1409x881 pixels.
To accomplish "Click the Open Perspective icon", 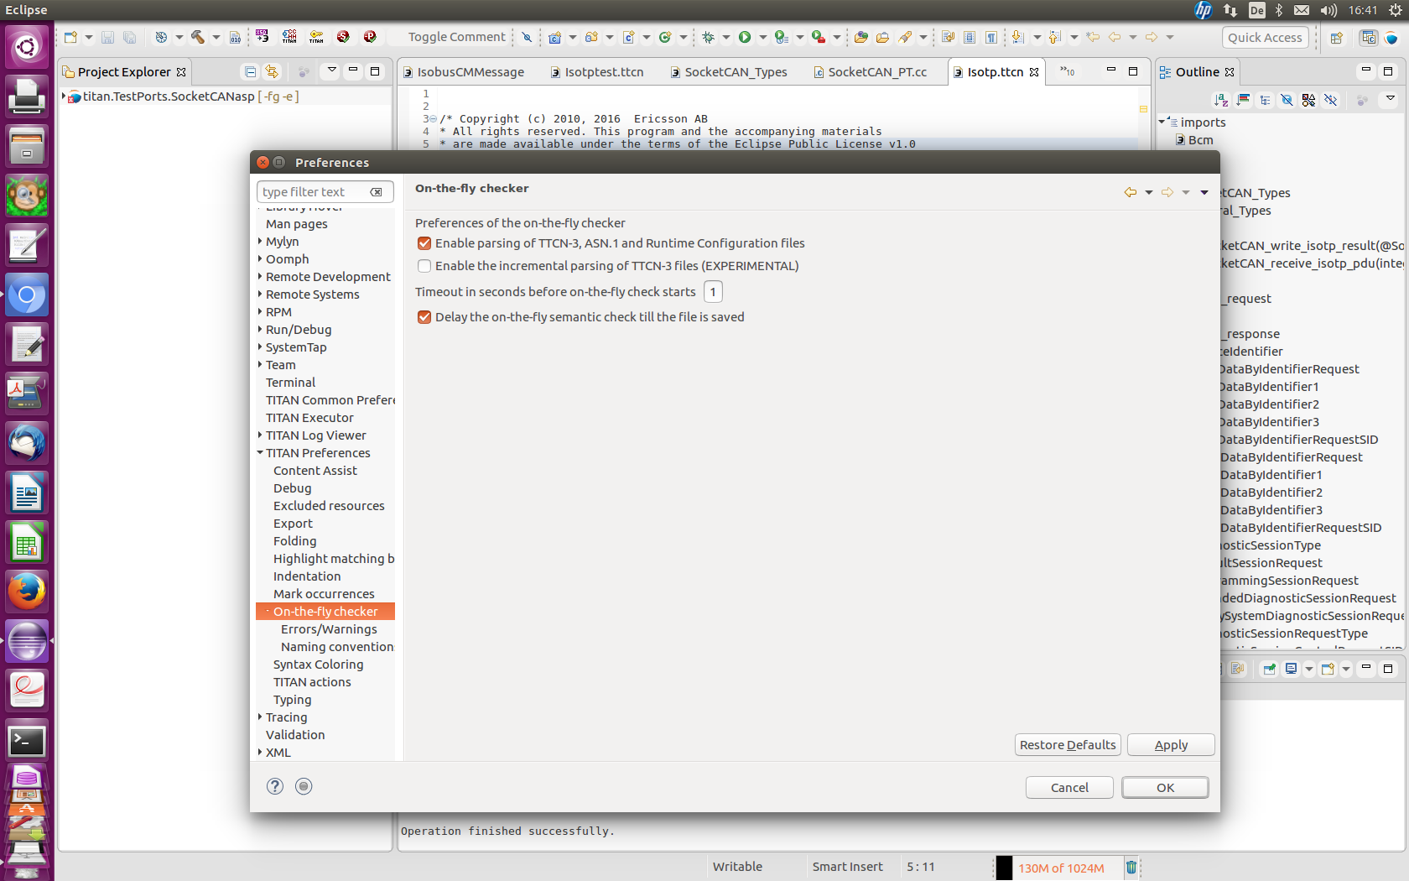I will (1337, 38).
